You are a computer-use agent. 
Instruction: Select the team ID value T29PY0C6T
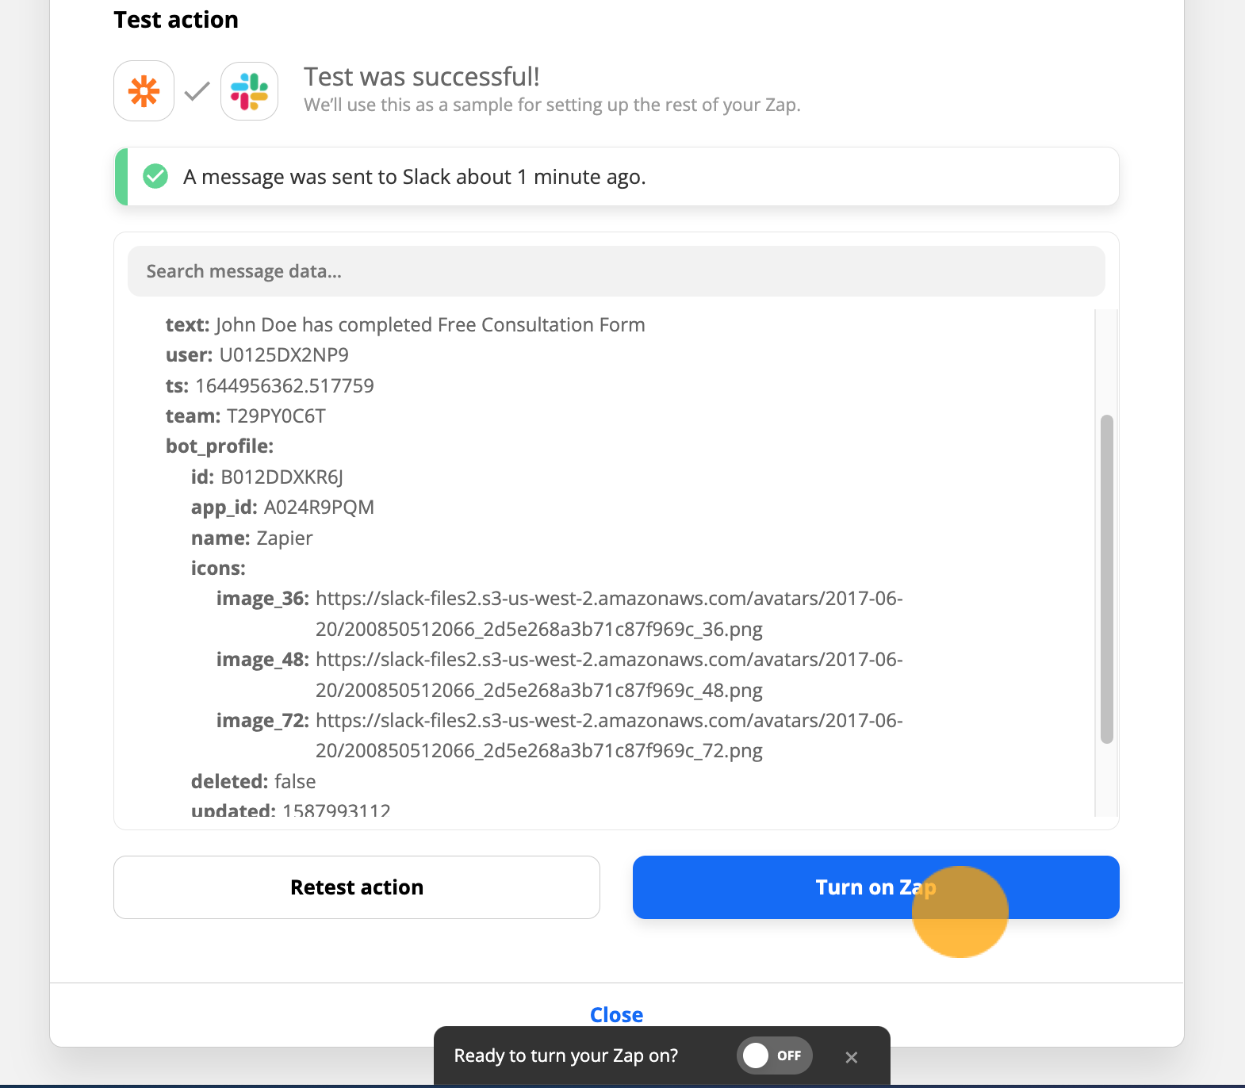click(276, 416)
